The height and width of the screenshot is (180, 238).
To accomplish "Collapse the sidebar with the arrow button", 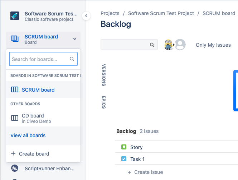I will pyautogui.click(x=86, y=16).
